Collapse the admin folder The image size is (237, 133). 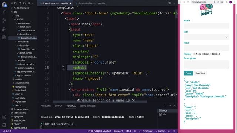click(x=19, y=19)
